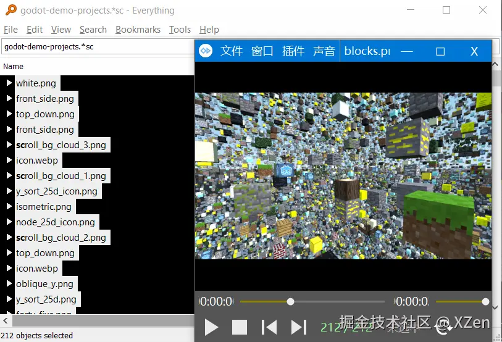Viewport: 502px width, 342px height.
Task: Click the file icon beside scroll_bg_cloud_3.png
Action: [9, 144]
